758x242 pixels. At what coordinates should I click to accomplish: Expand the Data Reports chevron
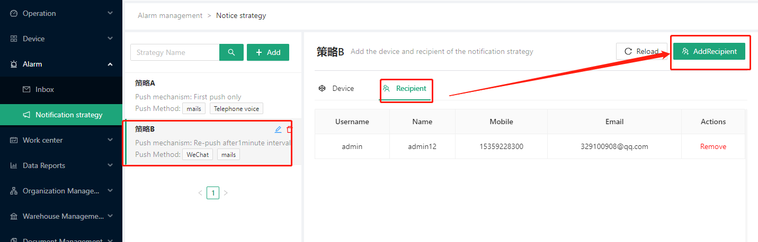pos(110,165)
